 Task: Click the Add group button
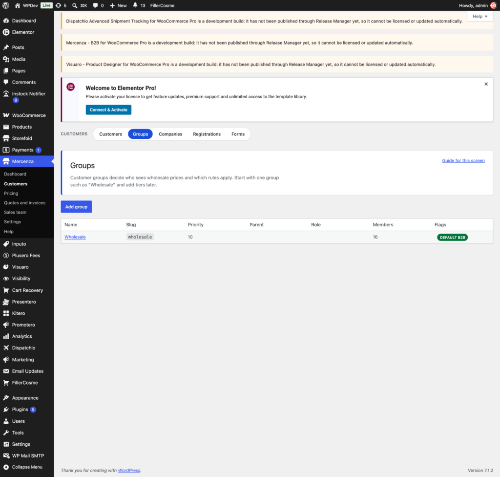click(76, 207)
